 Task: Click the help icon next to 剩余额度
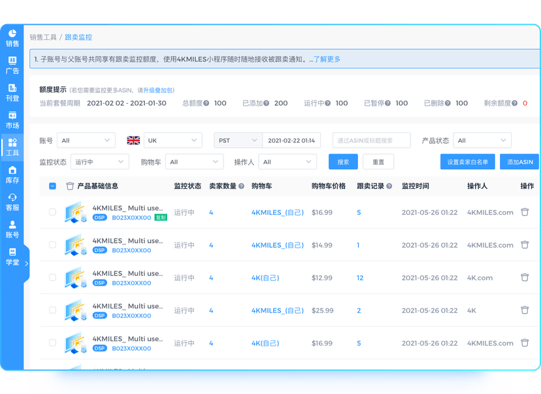514,103
